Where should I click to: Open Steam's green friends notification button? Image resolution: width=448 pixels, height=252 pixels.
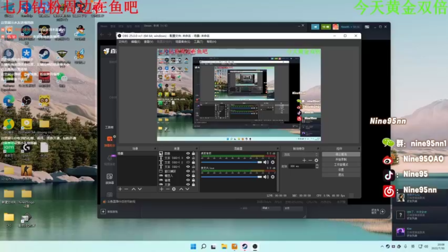[x=326, y=27]
